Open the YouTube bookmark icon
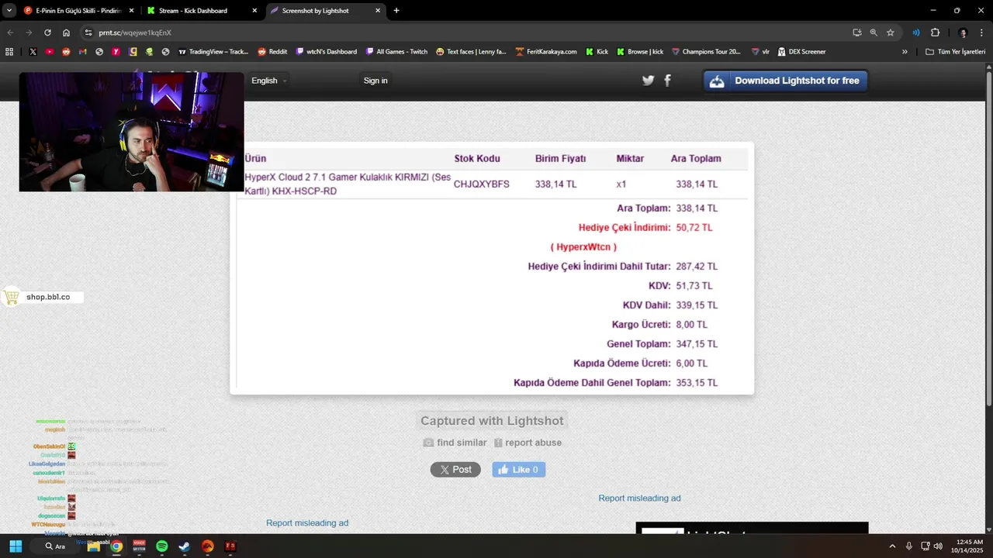The image size is (993, 558). tap(50, 52)
